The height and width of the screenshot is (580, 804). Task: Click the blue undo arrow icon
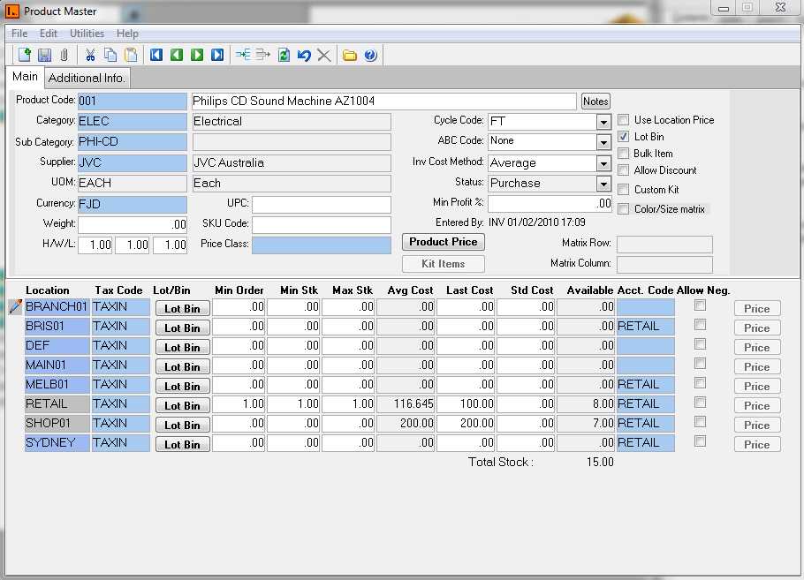pyautogui.click(x=304, y=55)
